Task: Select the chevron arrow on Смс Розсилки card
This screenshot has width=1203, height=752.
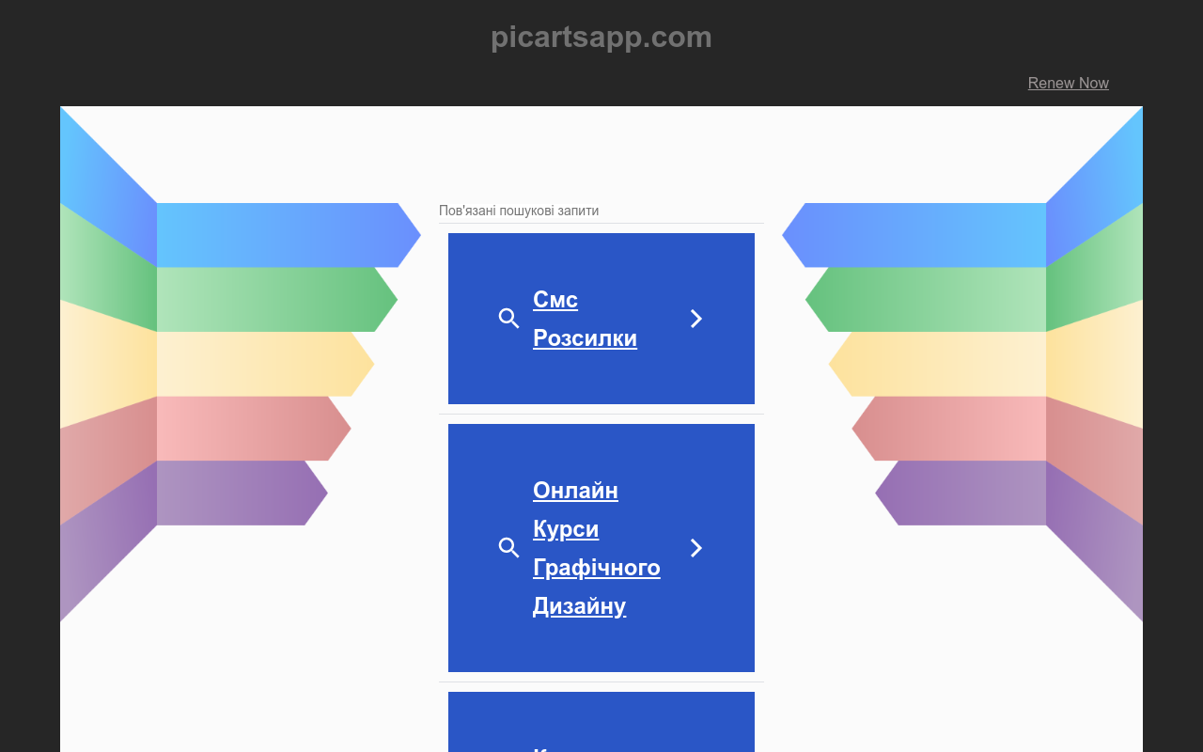Action: (x=696, y=319)
